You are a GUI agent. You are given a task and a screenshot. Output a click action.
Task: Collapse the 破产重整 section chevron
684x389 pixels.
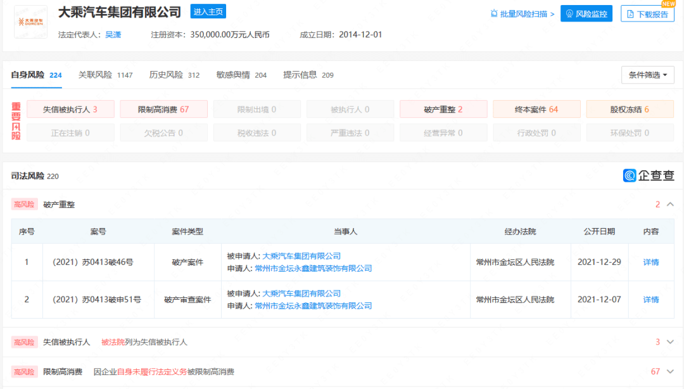(671, 205)
